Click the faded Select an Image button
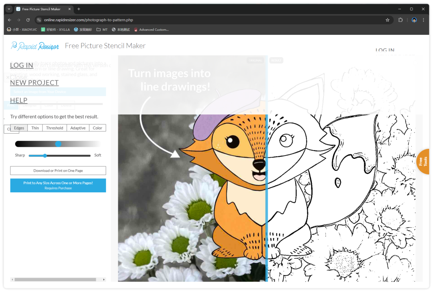 (x=58, y=92)
